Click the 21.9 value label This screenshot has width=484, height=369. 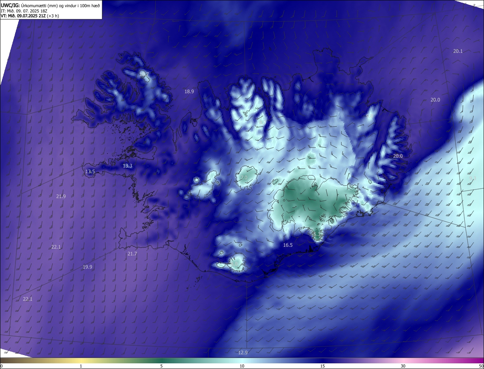pos(61,196)
